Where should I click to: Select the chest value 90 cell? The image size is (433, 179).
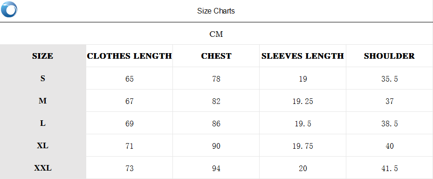(x=216, y=146)
